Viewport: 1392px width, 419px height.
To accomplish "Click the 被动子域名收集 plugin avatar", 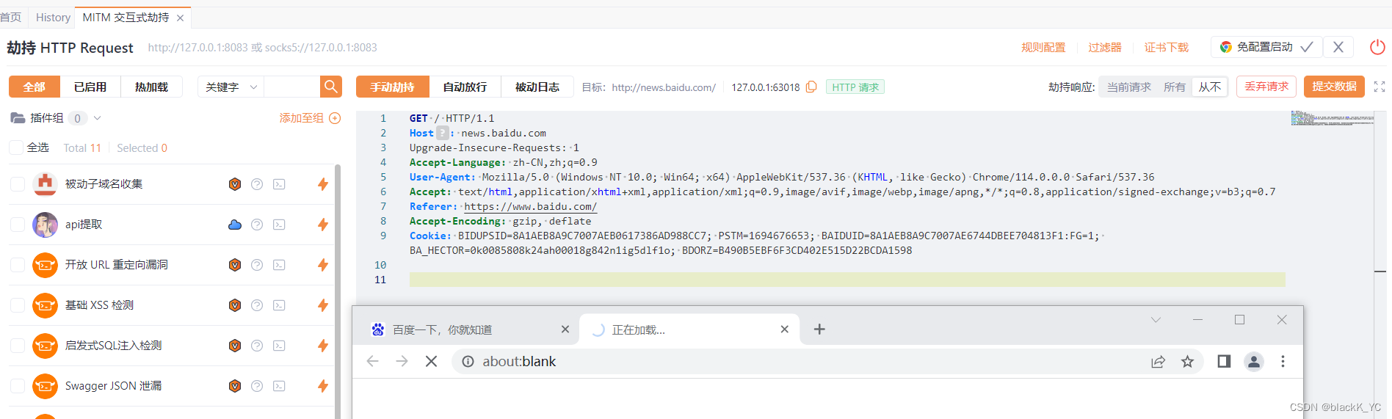I will [x=45, y=184].
